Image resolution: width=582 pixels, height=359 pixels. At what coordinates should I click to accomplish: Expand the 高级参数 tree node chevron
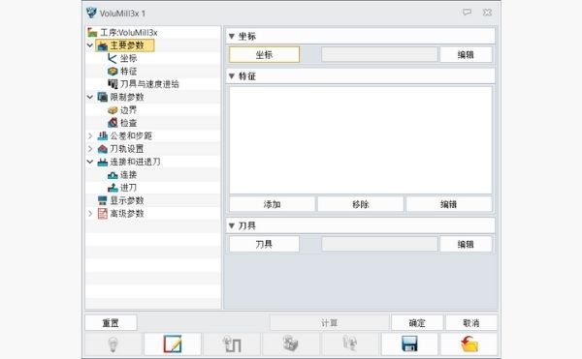click(90, 214)
